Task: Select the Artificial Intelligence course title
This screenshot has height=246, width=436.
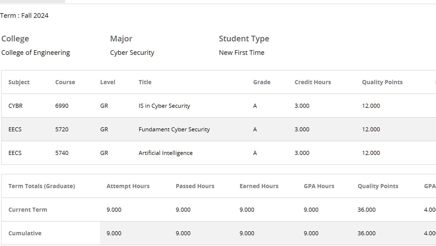Action: pyautogui.click(x=165, y=153)
